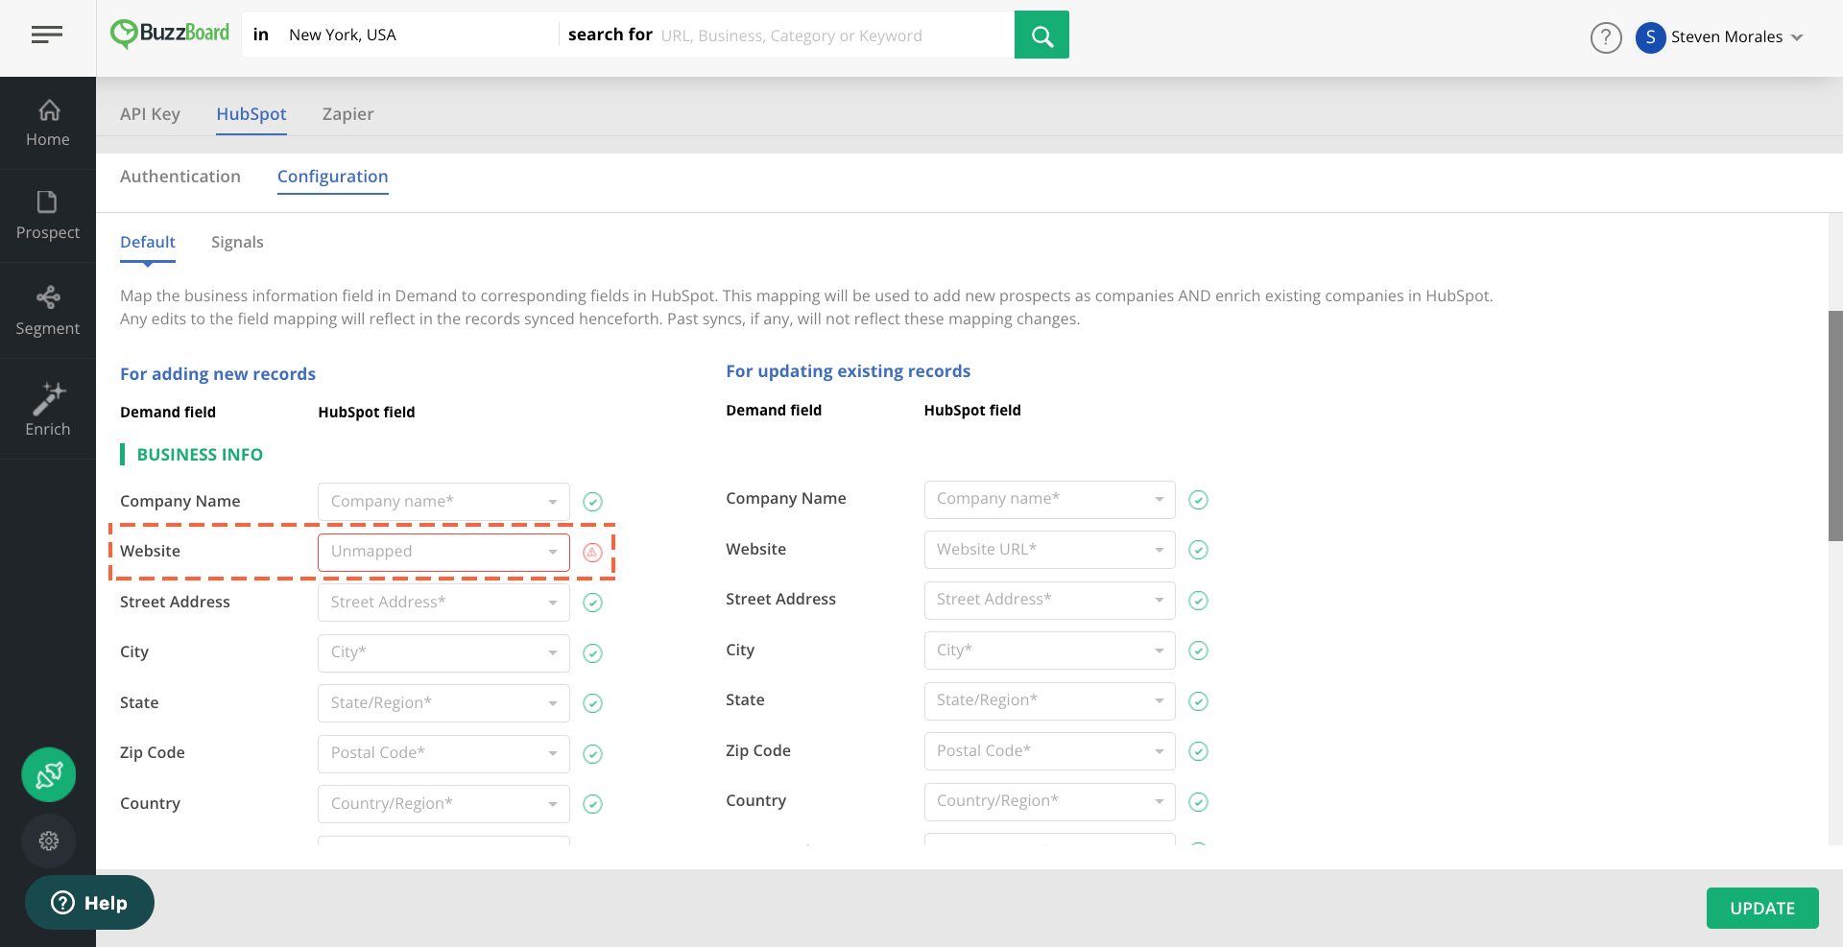Viewport: 1843px width, 947px height.
Task: Open the Country/Region dropdown for existing records
Action: point(1050,801)
